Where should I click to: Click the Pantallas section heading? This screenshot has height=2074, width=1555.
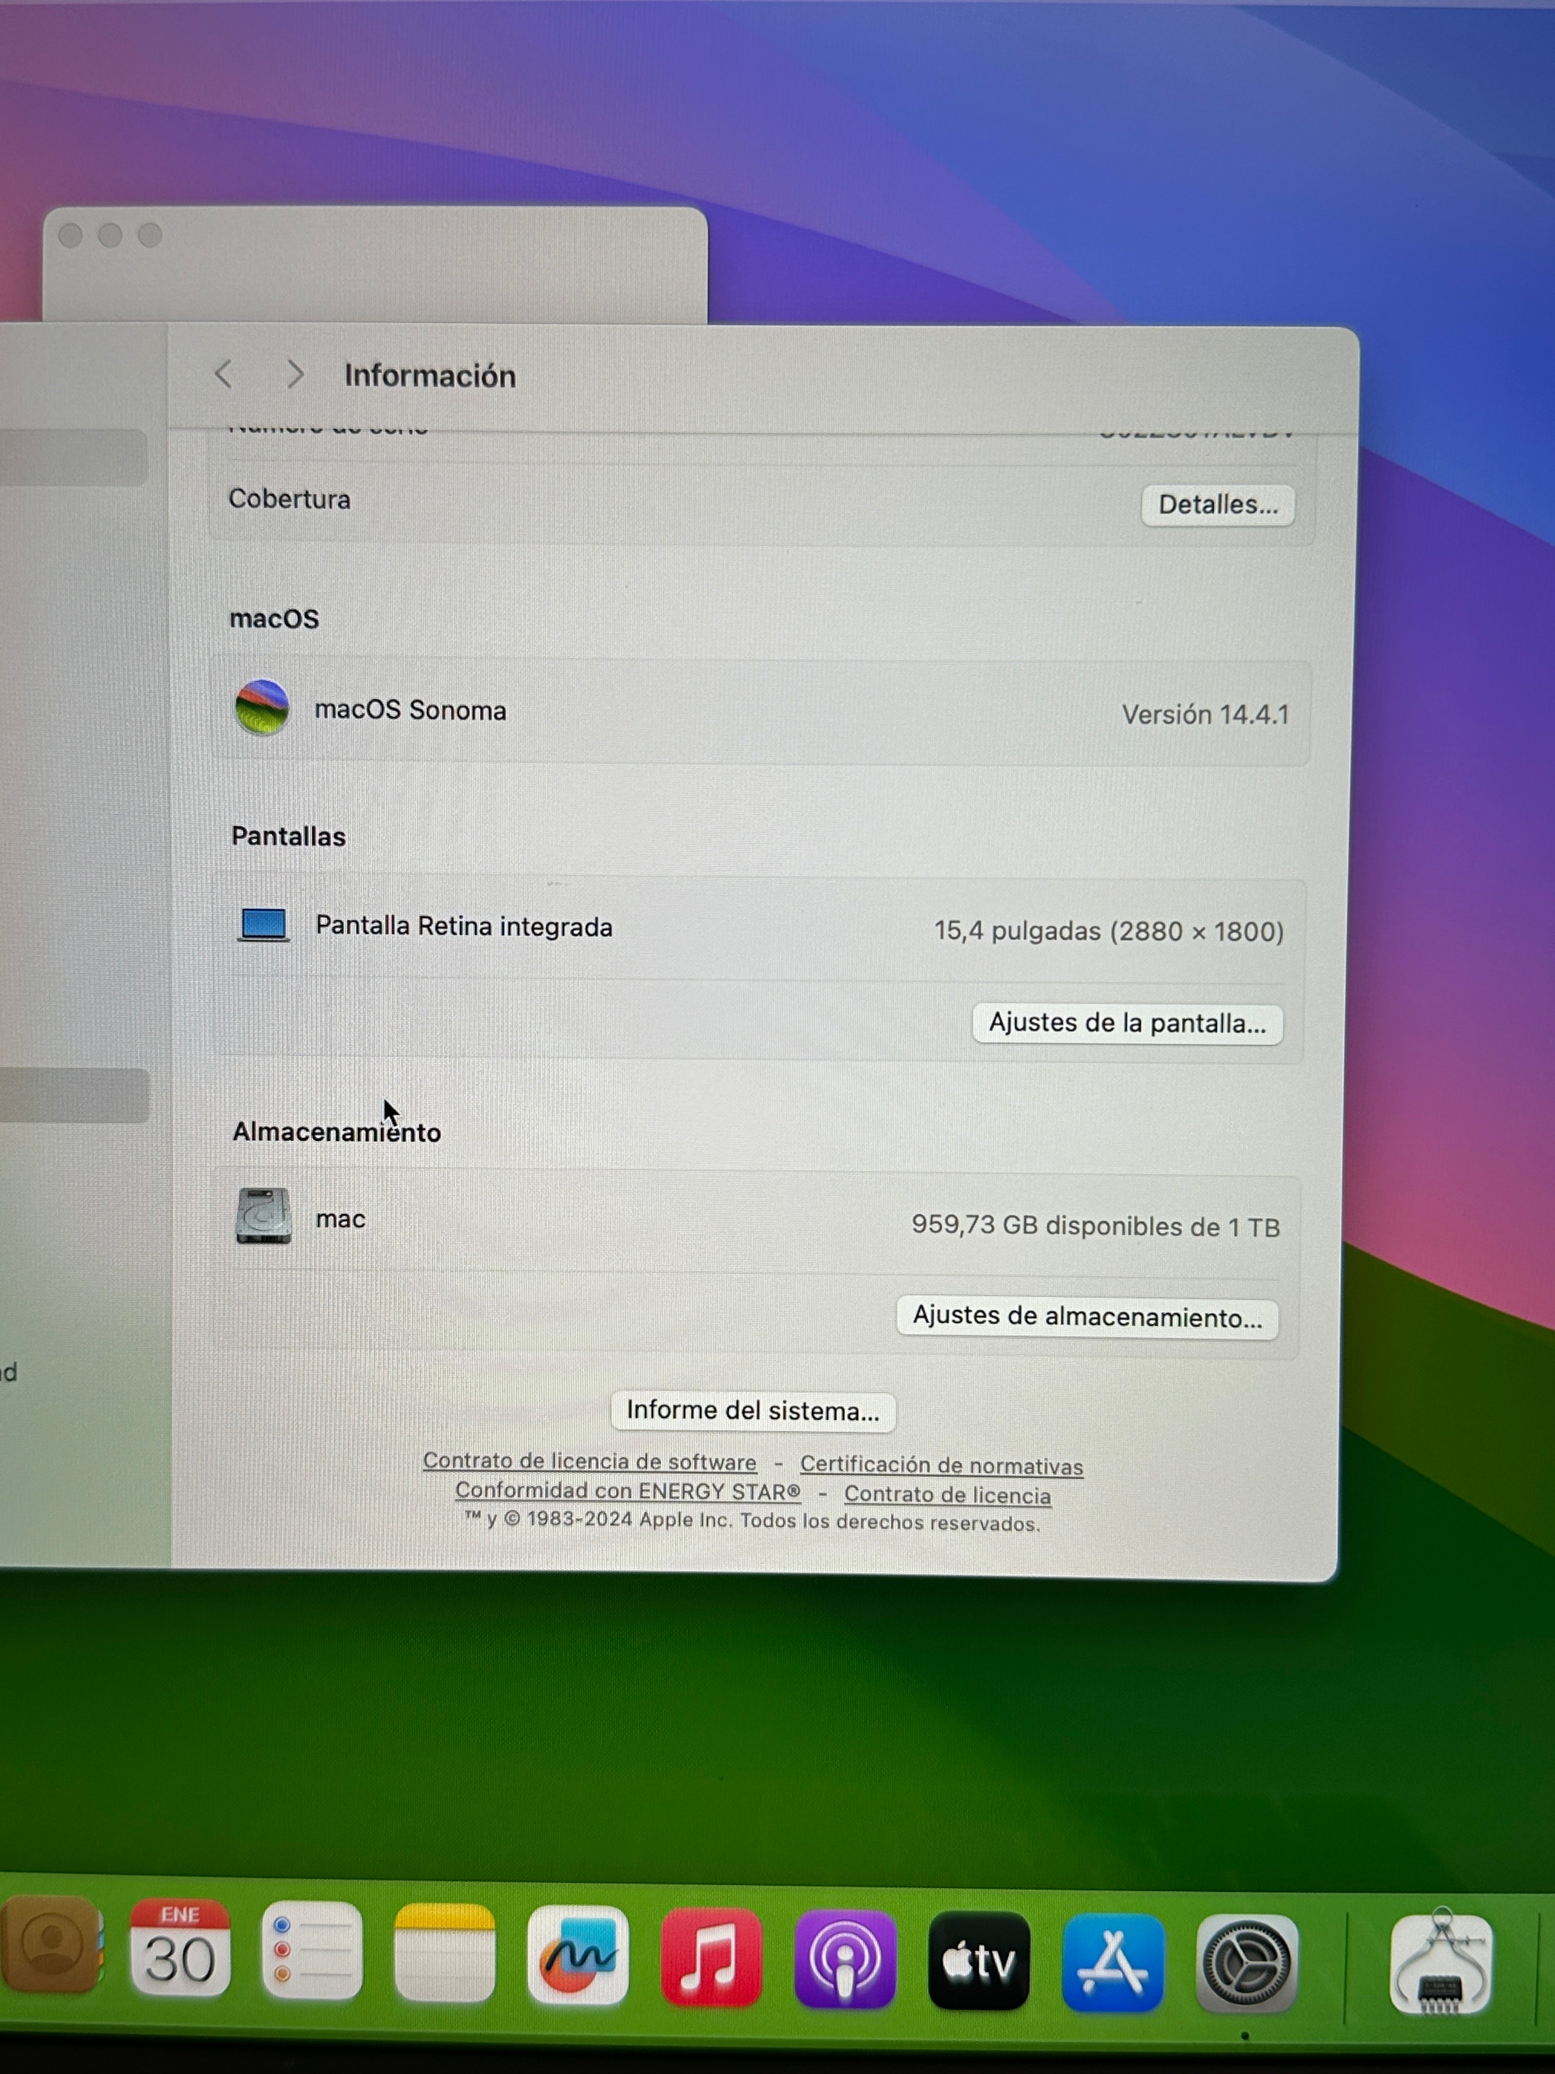coord(288,836)
